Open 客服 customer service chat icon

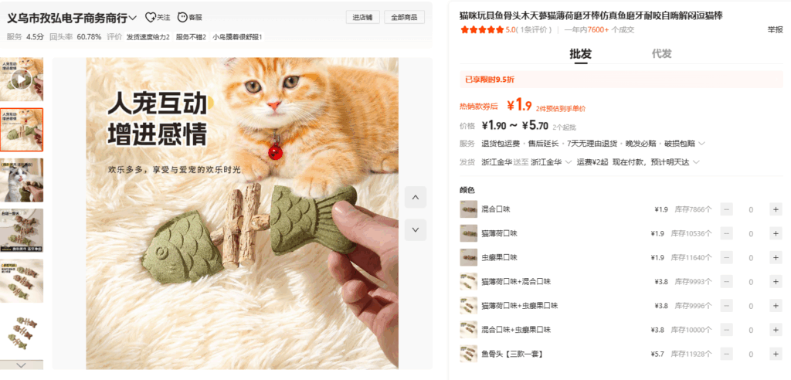pyautogui.click(x=182, y=18)
